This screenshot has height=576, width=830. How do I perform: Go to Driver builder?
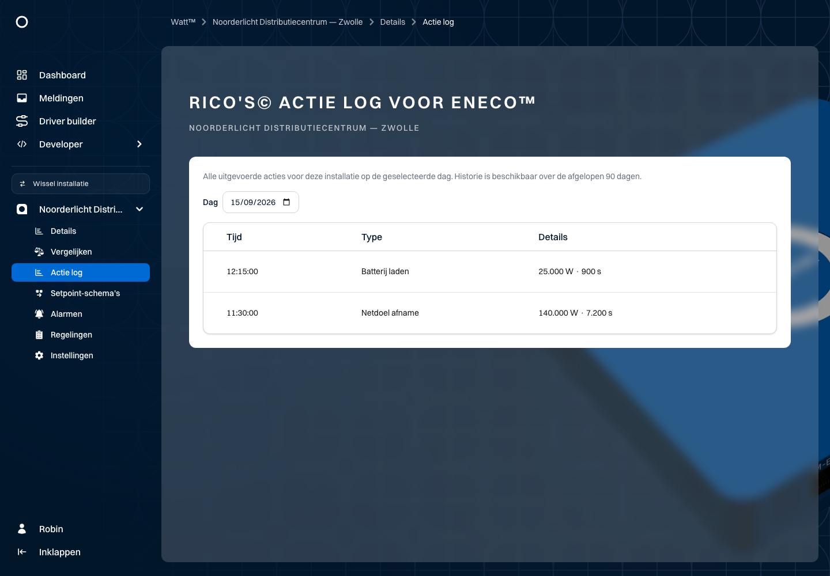[x=81, y=121]
